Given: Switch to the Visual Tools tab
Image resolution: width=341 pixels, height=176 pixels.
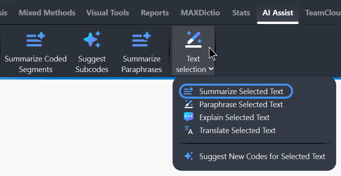Looking at the screenshot, I should [108, 13].
